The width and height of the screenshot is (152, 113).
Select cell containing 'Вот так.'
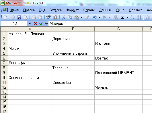click(118, 58)
